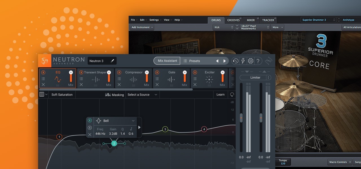Screen dimensions: 361x169
Task: Go to next preset with right arrow
Action: [x=224, y=61]
